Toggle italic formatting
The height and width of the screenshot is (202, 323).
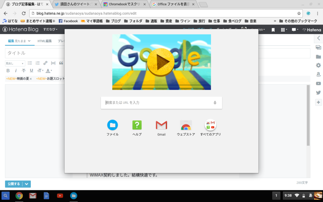pyautogui.click(x=16, y=70)
